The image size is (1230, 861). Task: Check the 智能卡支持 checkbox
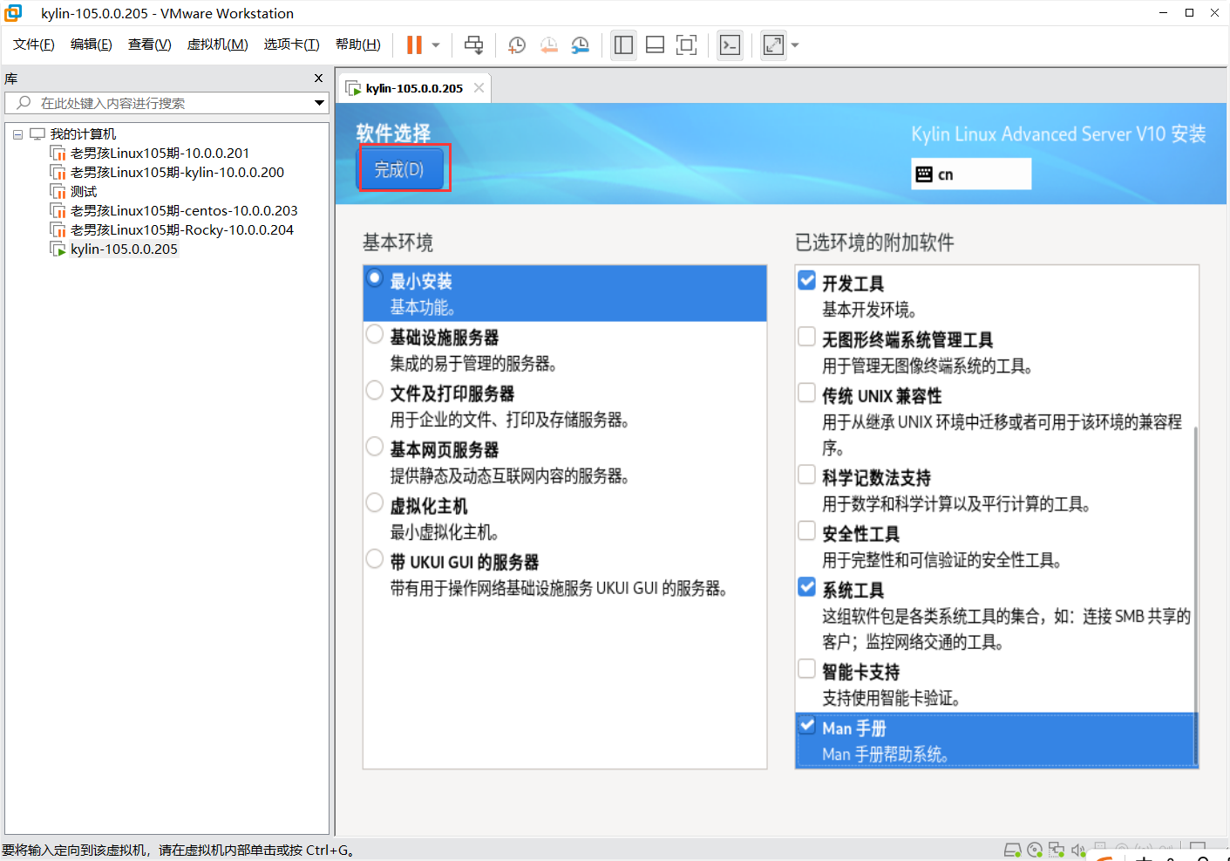807,669
